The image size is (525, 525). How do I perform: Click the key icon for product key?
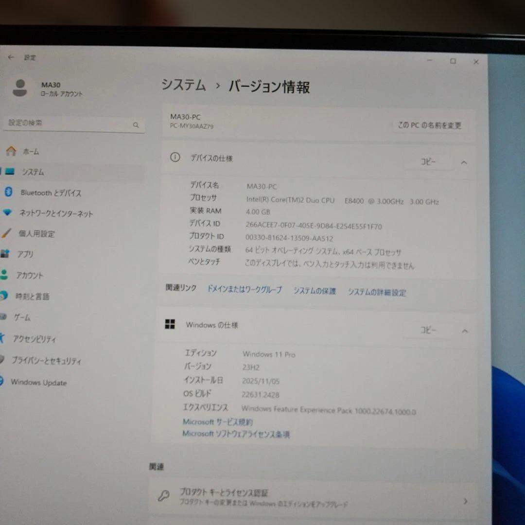pos(163,495)
